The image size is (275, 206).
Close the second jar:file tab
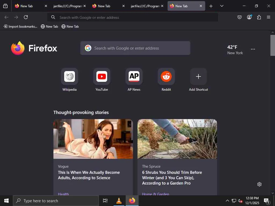162,6
